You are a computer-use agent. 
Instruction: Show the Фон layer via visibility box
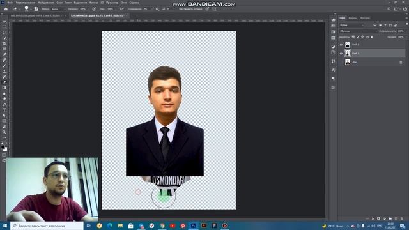[x=341, y=62]
